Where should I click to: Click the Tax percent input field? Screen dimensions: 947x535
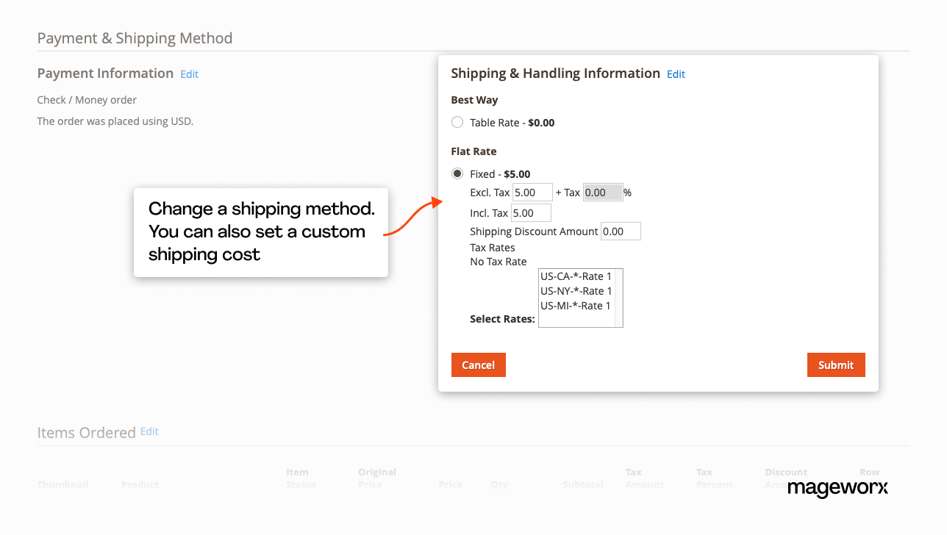coord(603,193)
